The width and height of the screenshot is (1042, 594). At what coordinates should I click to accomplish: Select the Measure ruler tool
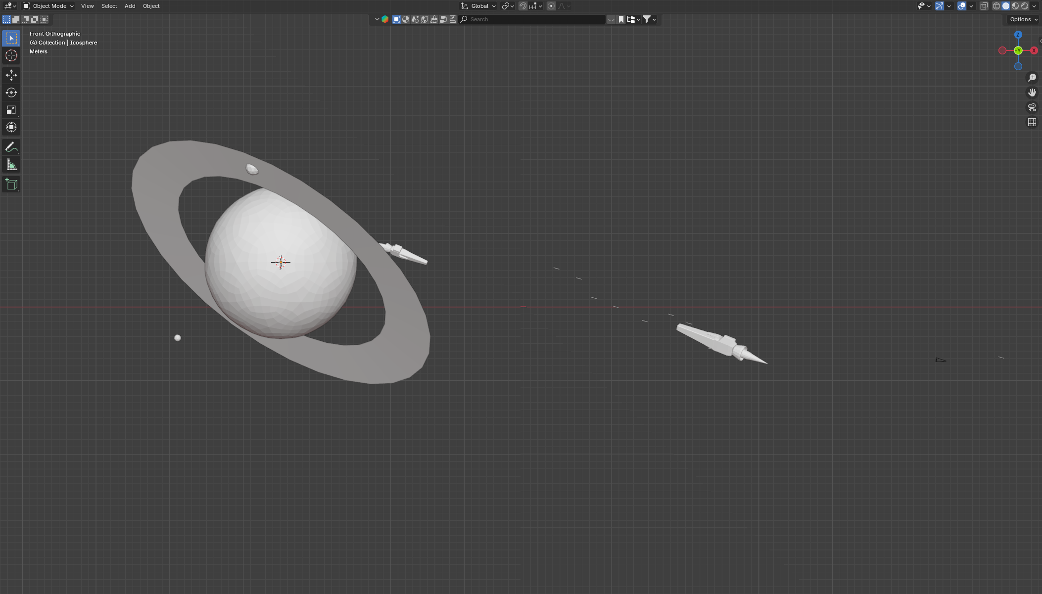pos(11,165)
